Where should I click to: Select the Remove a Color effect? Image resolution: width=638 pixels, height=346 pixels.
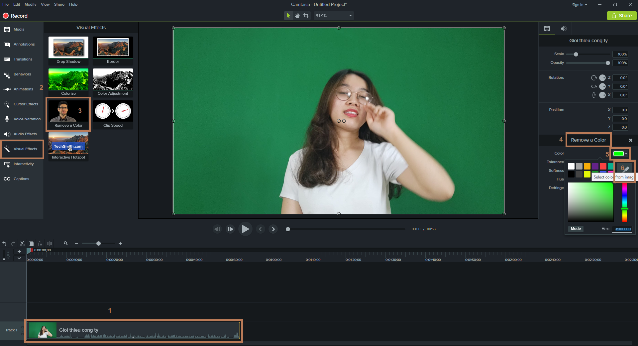coord(68,114)
